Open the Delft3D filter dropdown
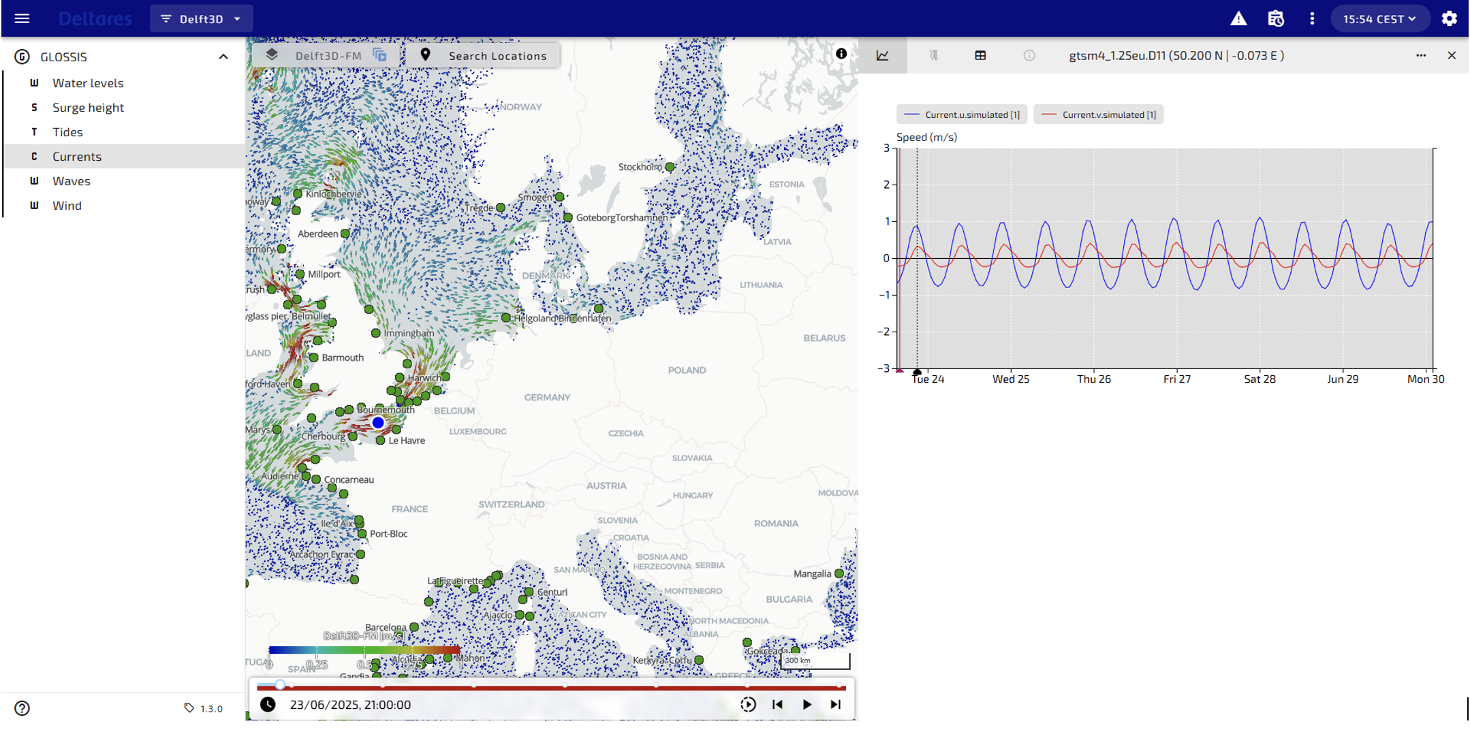Screen dimensions: 1470x745 coord(201,19)
